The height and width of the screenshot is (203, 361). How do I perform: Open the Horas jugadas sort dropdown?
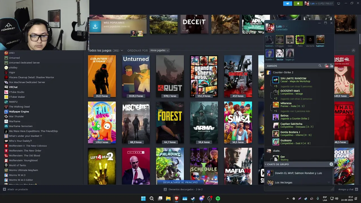click(159, 50)
